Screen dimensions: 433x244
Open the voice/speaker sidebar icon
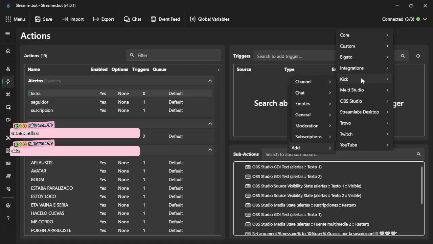8,176
